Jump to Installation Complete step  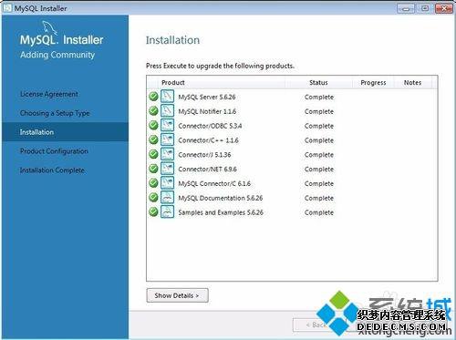pyautogui.click(x=52, y=170)
